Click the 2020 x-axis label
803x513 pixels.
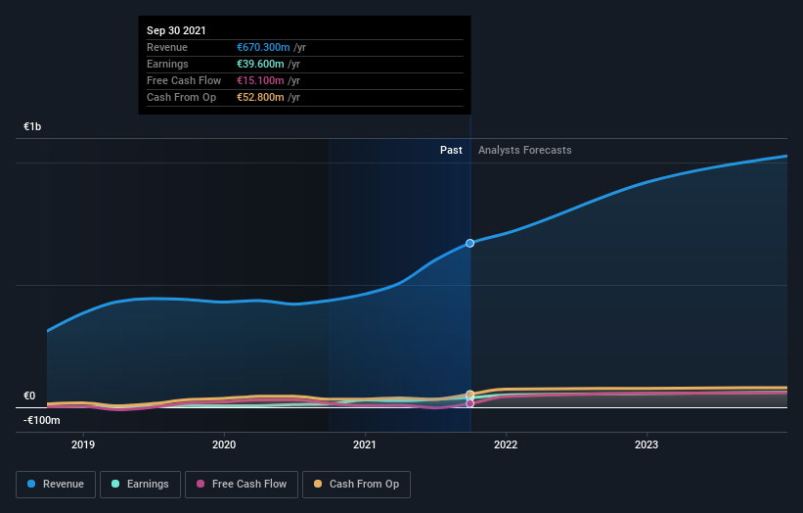tap(224, 444)
